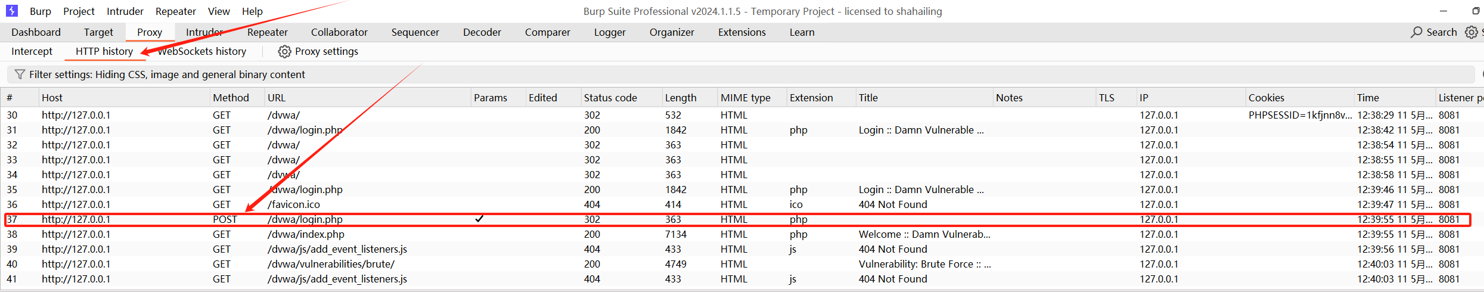
Task: Open the Project menu
Action: coord(79,11)
